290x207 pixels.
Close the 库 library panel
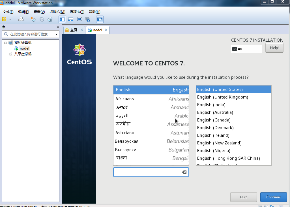point(58,27)
